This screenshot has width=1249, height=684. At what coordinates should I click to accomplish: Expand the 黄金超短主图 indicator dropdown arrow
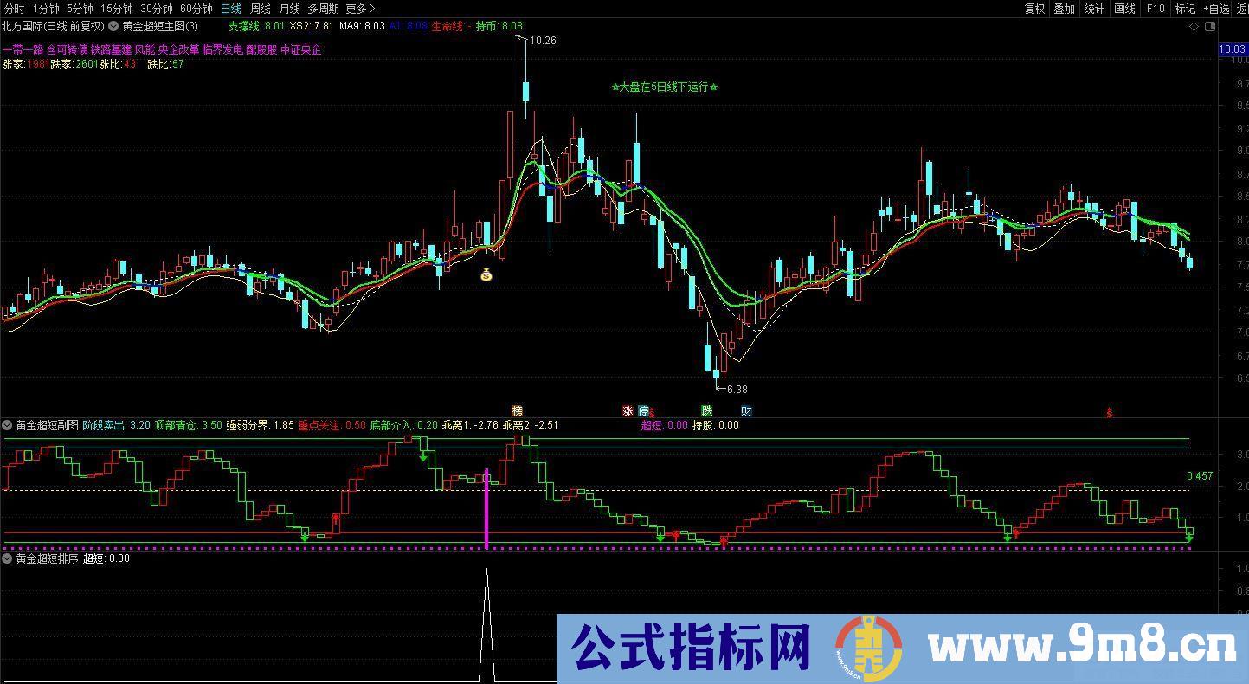[113, 27]
